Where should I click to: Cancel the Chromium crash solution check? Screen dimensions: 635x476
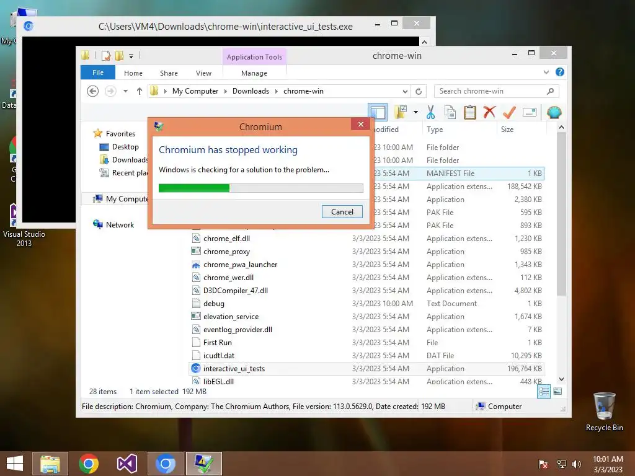[x=342, y=212]
